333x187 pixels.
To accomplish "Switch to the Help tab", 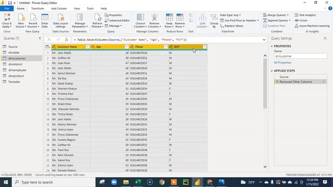I will 104,8.
